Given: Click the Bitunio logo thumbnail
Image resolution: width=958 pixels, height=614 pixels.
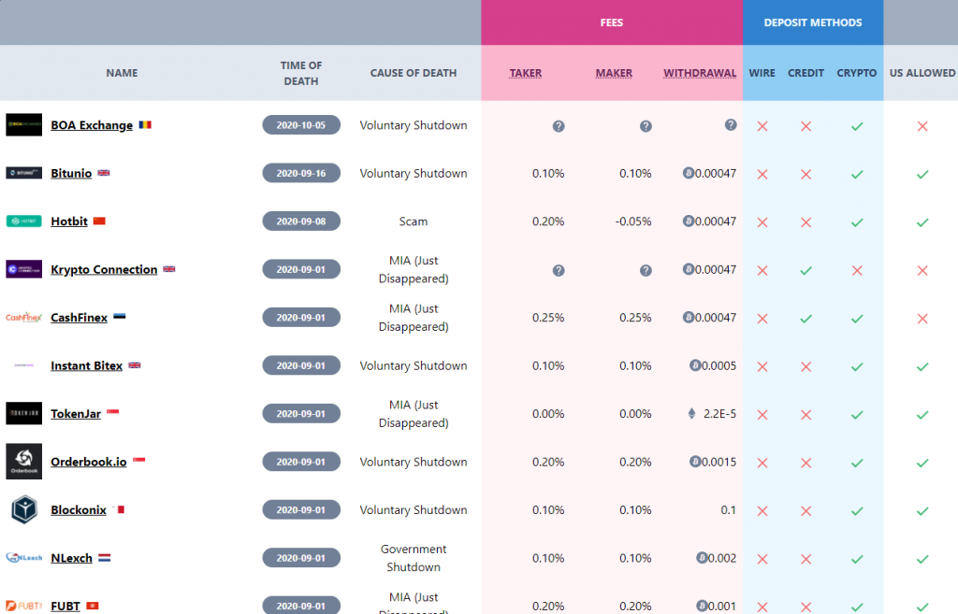Looking at the screenshot, I should [23, 173].
